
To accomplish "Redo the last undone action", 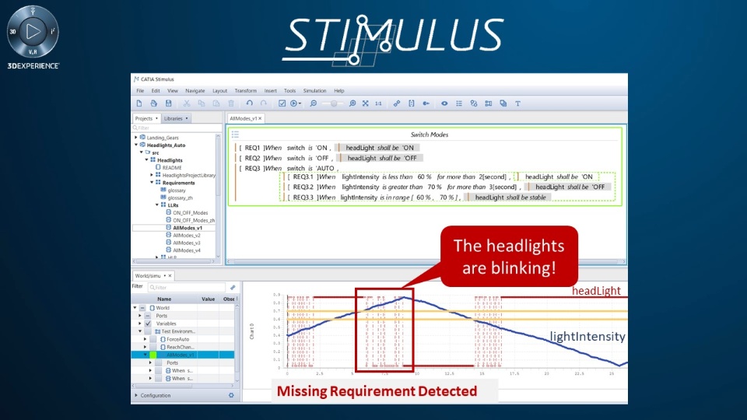I will click(264, 103).
